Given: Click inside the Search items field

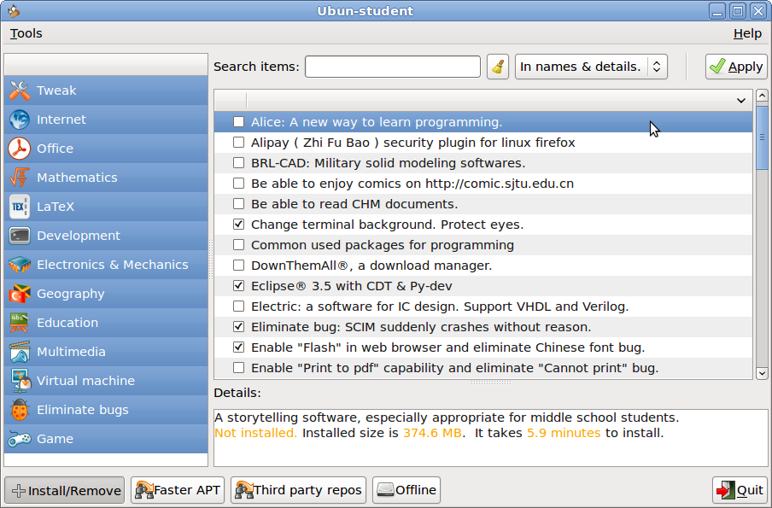Looking at the screenshot, I should pos(392,66).
